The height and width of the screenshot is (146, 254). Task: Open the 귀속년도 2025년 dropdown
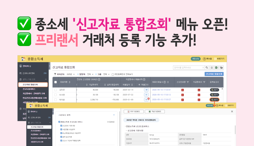tap(70, 74)
